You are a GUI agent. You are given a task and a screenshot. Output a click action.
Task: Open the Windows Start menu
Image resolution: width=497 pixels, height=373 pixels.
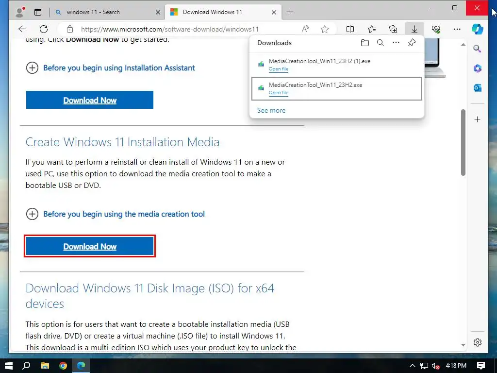pyautogui.click(x=9, y=366)
